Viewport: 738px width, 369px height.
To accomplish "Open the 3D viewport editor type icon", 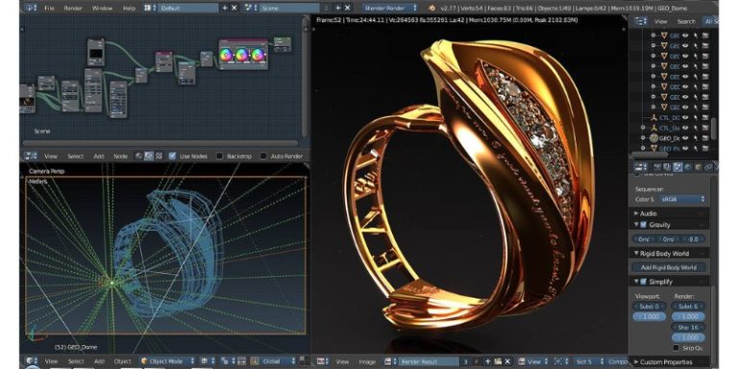I will pos(32,361).
